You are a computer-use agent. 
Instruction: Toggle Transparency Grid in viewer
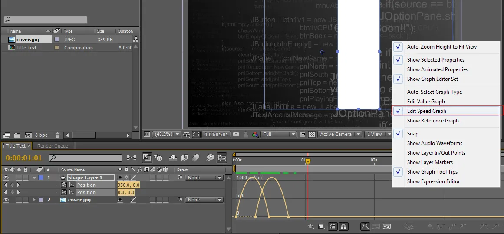[312, 134]
